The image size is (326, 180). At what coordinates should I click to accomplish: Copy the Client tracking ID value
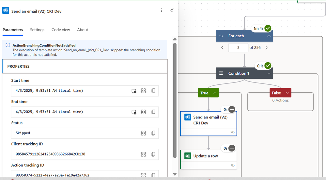point(153,154)
